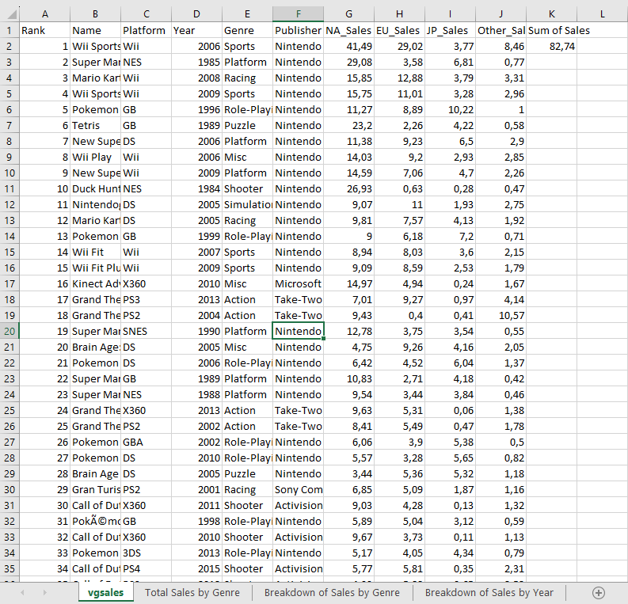Image resolution: width=628 pixels, height=604 pixels.
Task: Open the Breakdown of Sales by Year tab
Action: point(489,592)
